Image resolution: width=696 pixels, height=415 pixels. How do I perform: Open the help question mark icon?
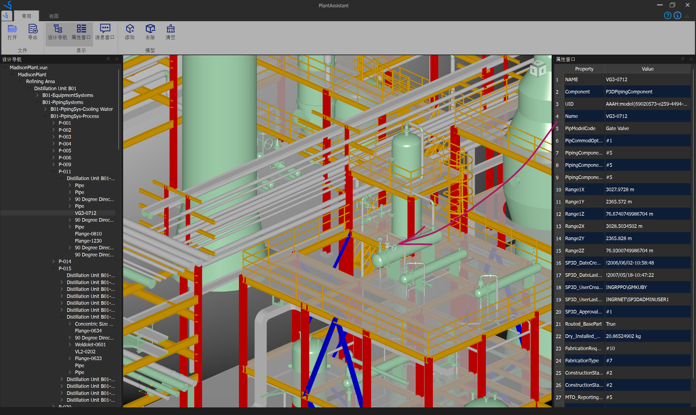point(667,16)
